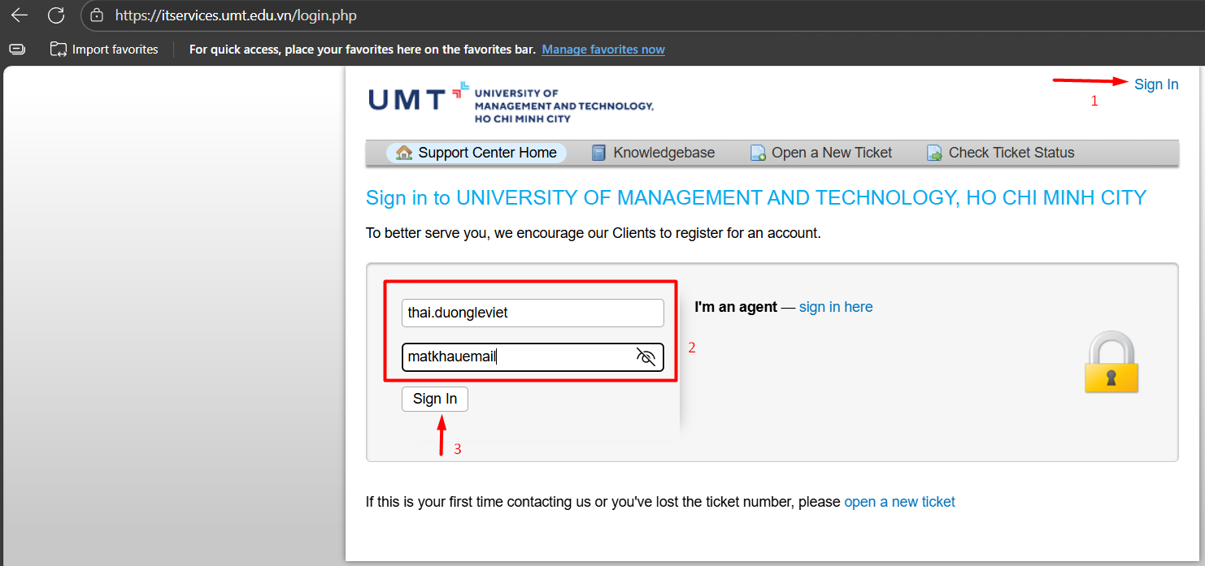Click the address bar lock icon
This screenshot has height=566, width=1205.
98,15
